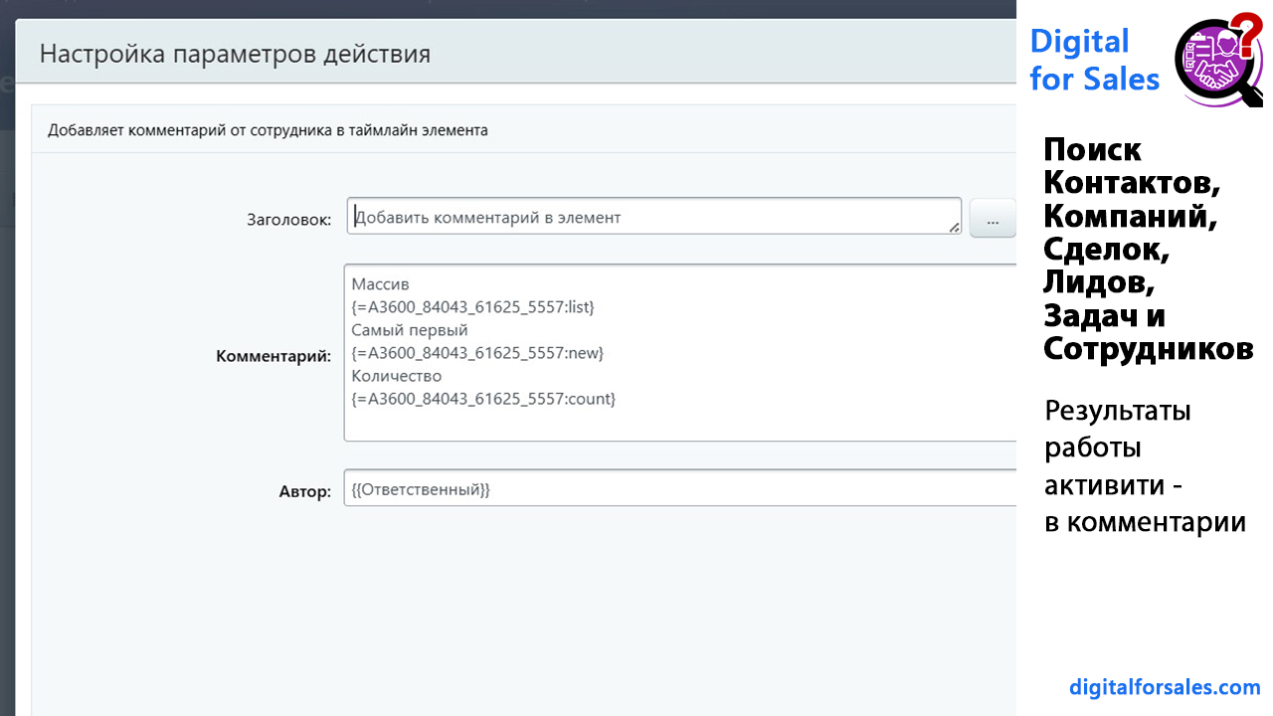The width and height of the screenshot is (1273, 716).
Task: Place cursor on the "Самый первый" line
Action: [x=409, y=330]
